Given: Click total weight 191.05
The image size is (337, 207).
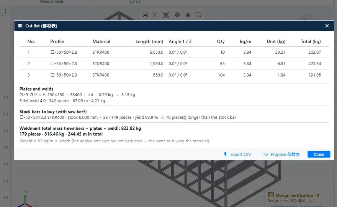Looking at the screenshot, I should [x=314, y=75].
